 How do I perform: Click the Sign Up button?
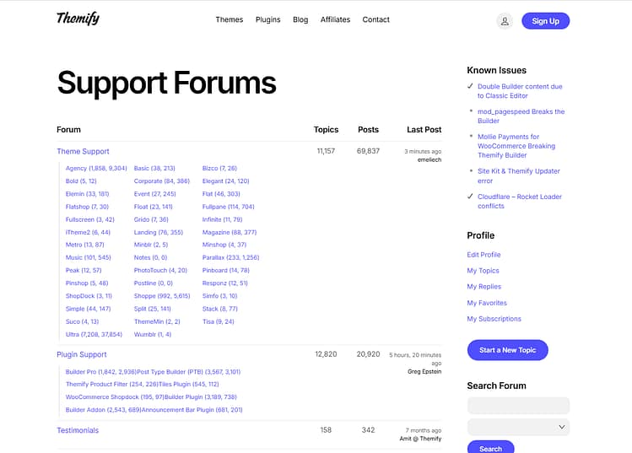[x=545, y=21]
